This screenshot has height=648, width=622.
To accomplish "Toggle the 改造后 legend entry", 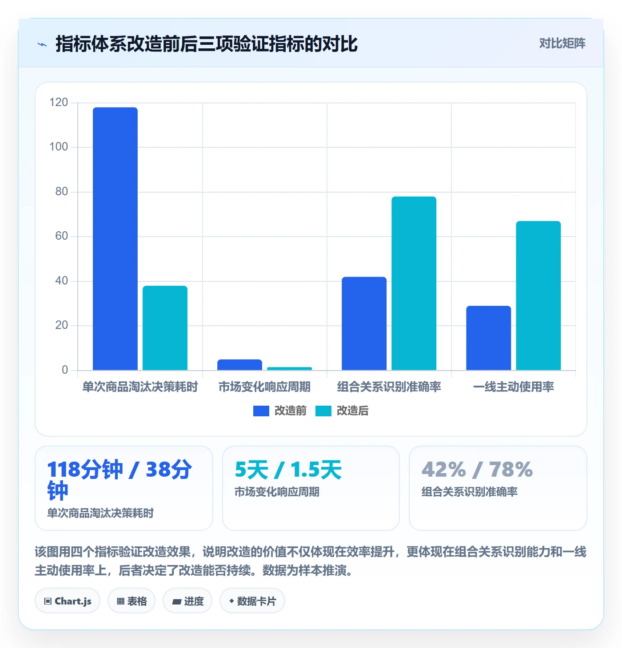I will tap(342, 411).
